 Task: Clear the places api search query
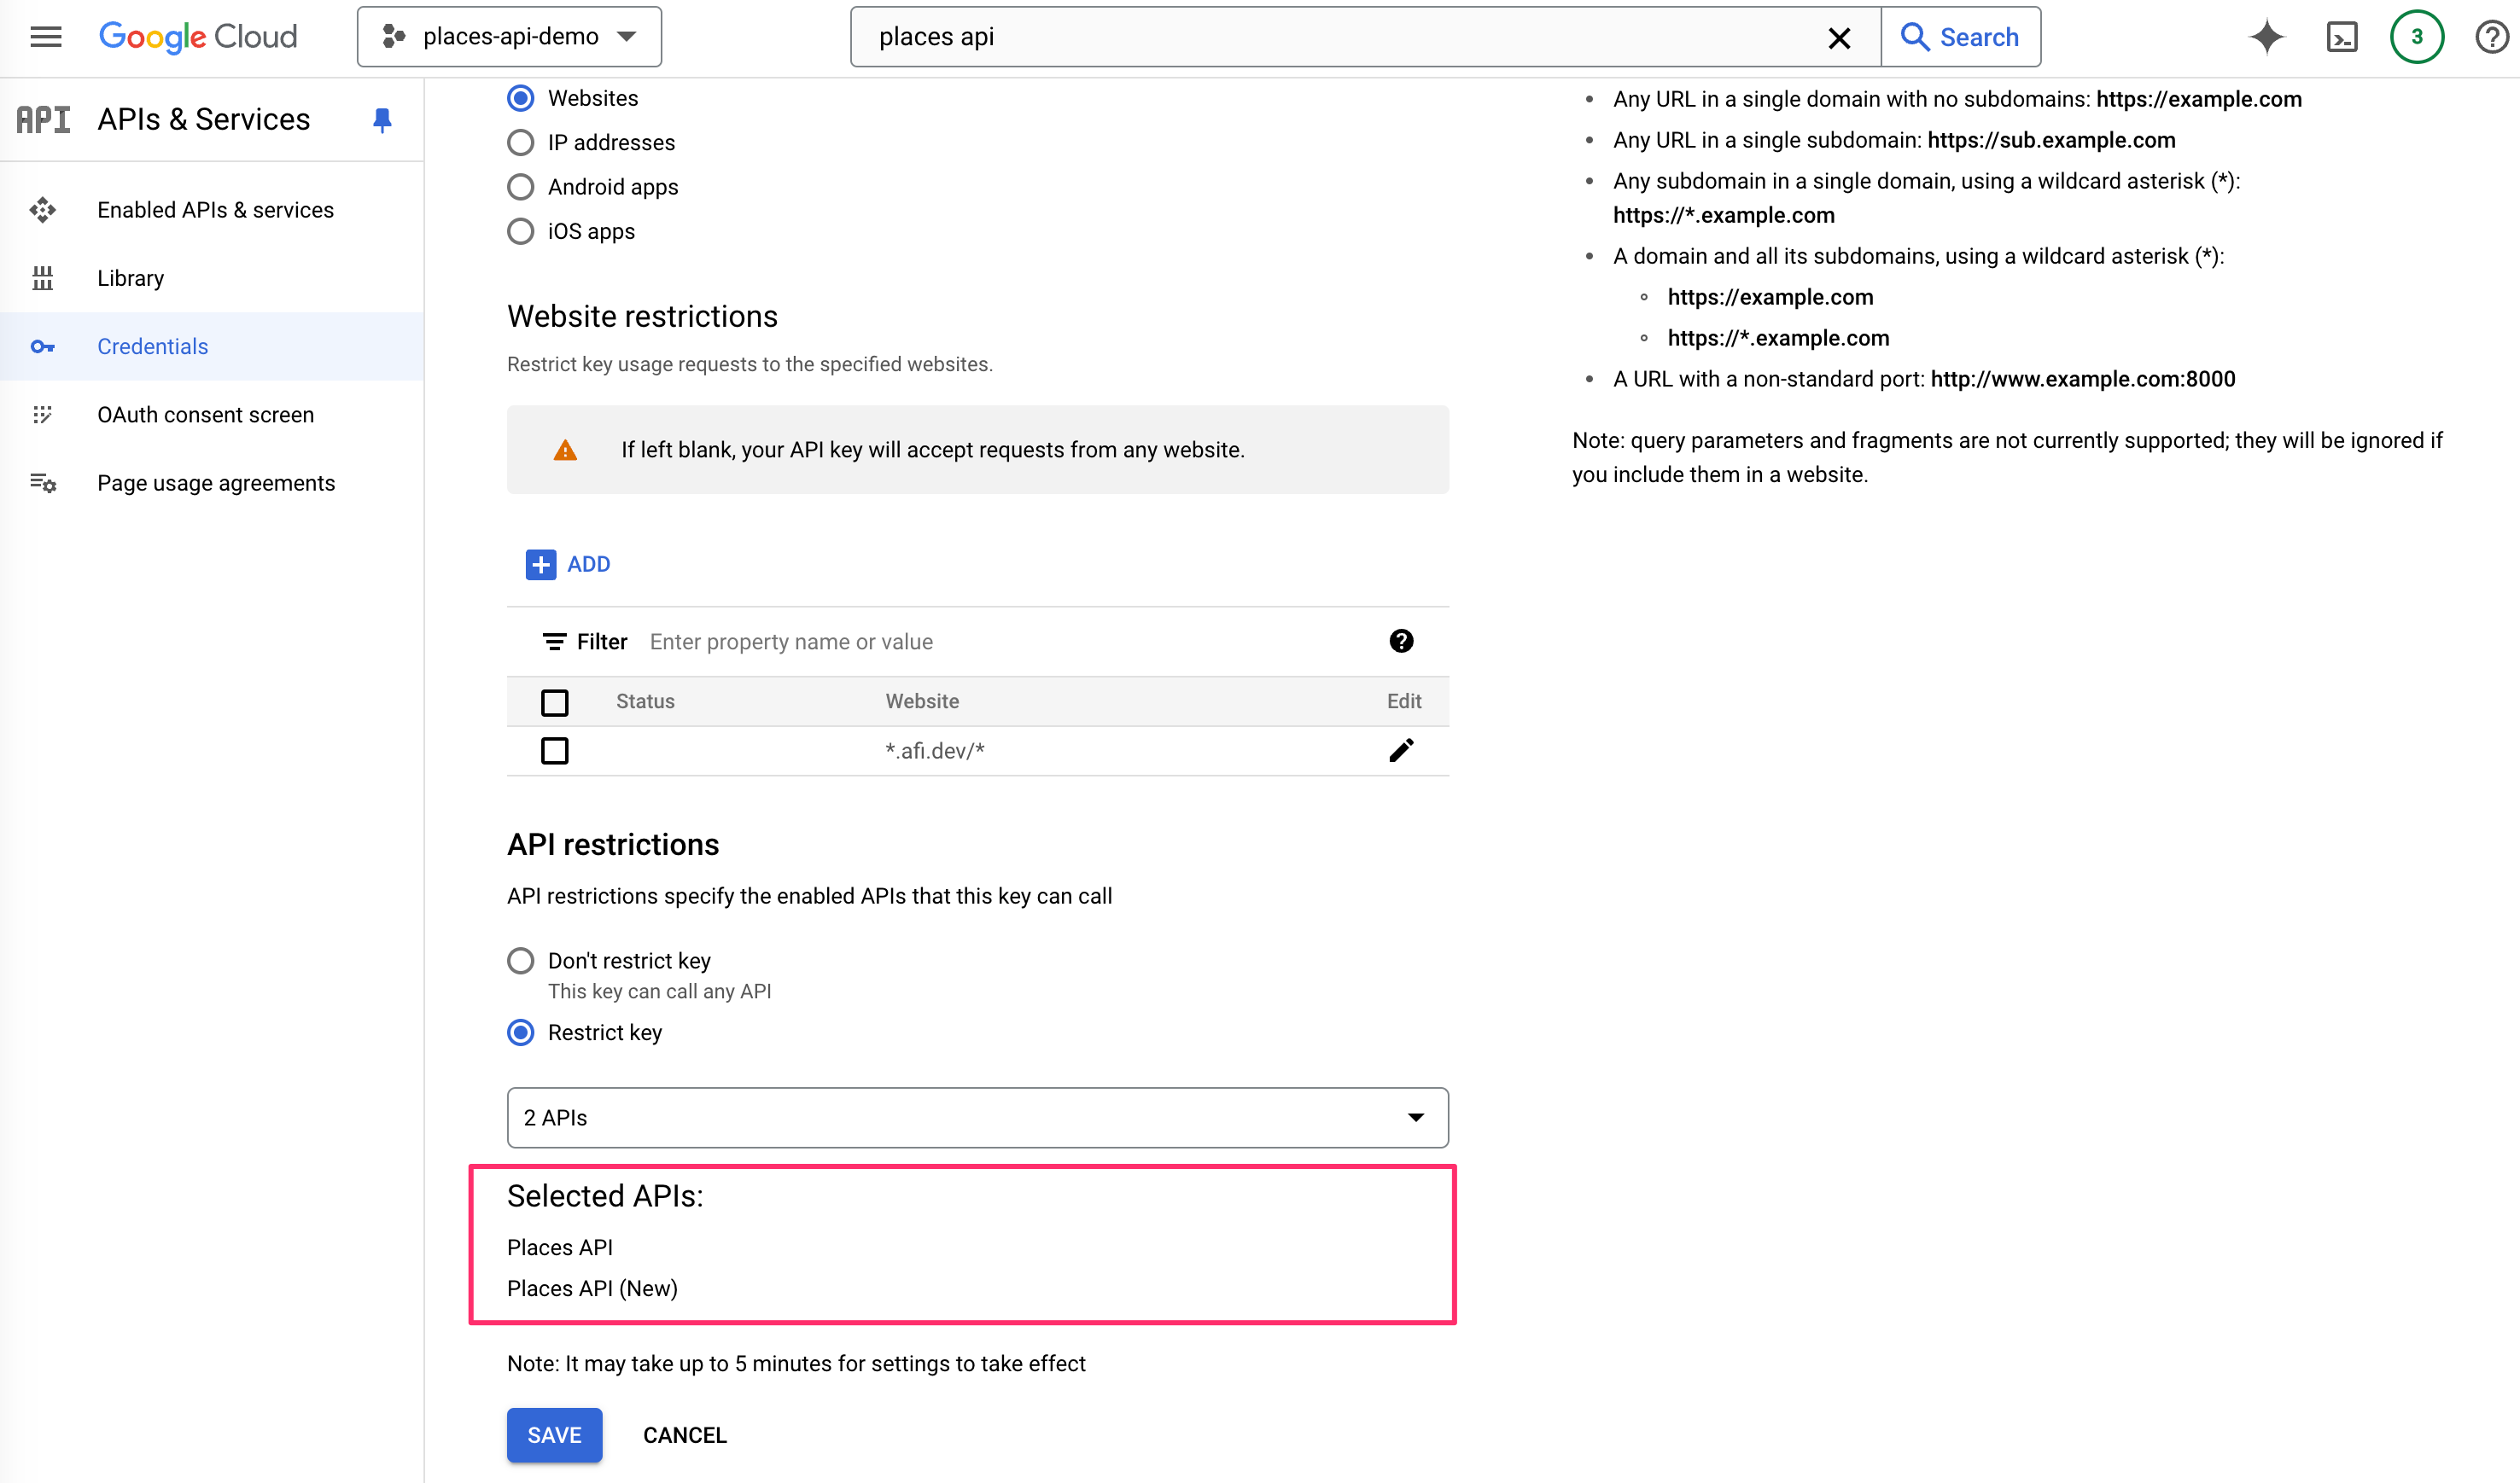[1839, 38]
